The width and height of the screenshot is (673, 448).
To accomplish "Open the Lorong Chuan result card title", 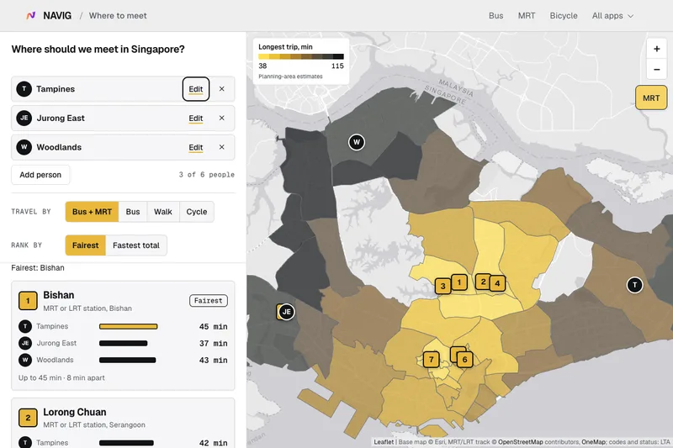I will pyautogui.click(x=75, y=413).
